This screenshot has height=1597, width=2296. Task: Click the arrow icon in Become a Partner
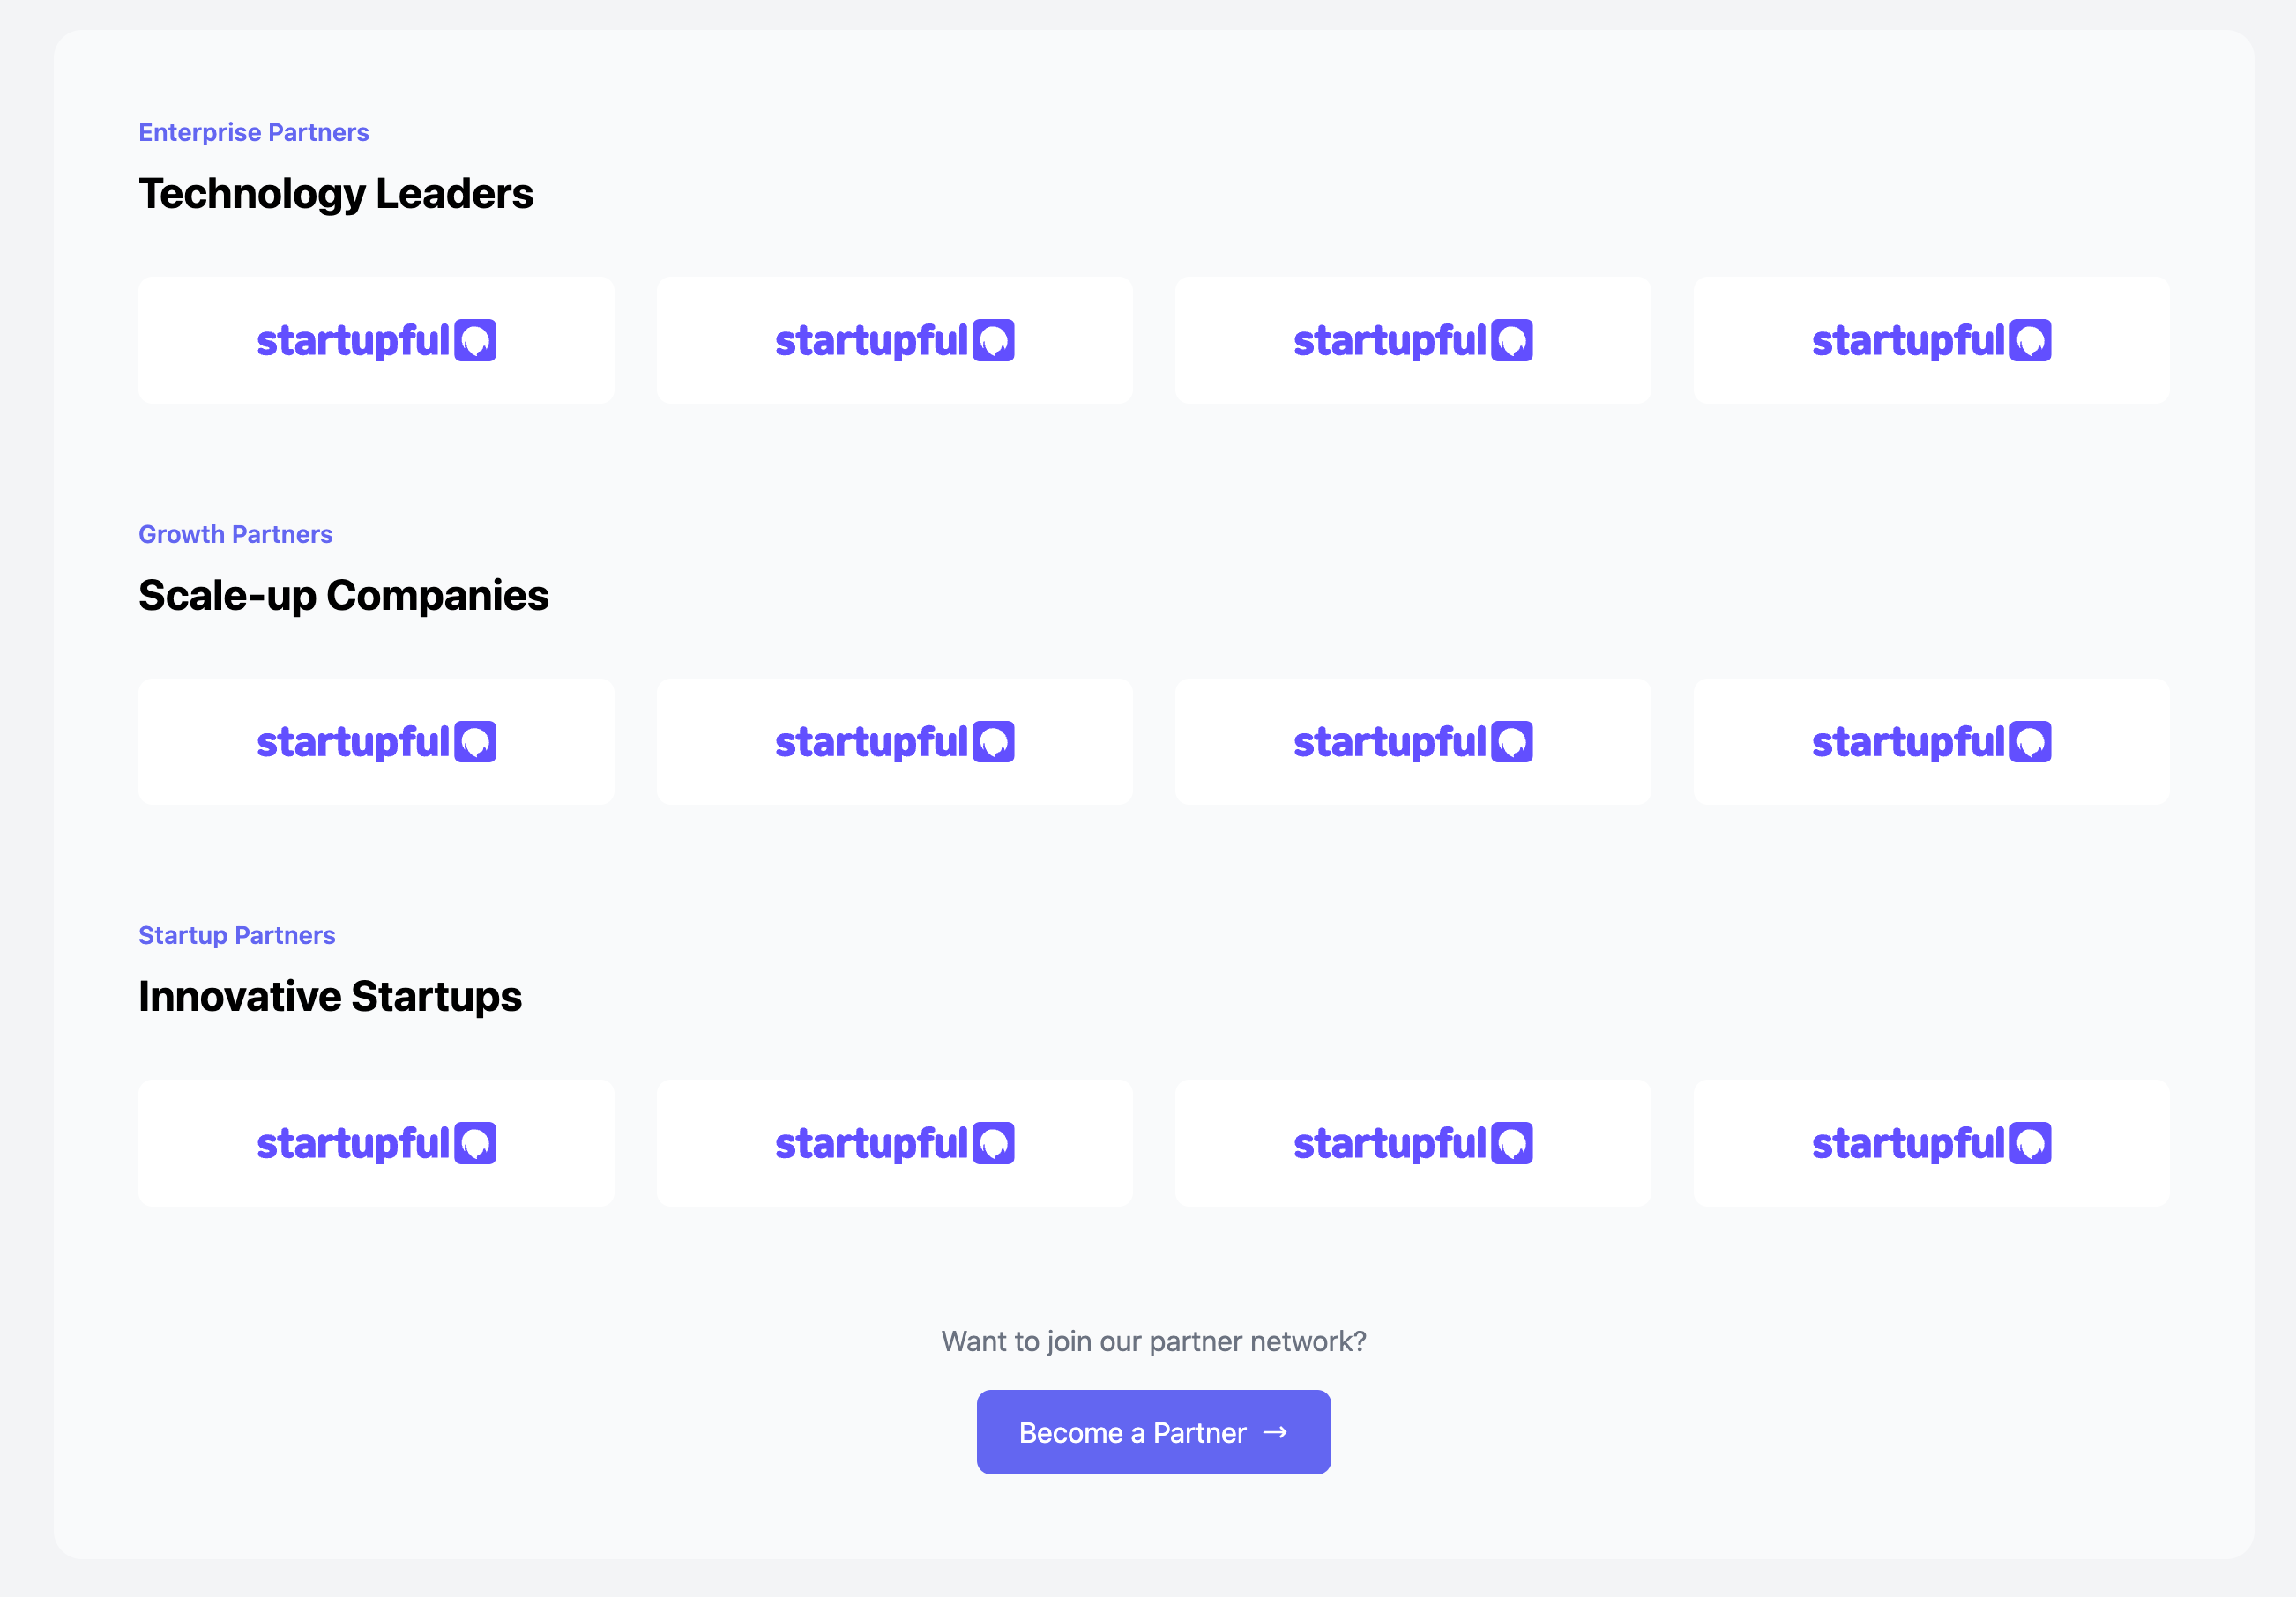point(1275,1433)
